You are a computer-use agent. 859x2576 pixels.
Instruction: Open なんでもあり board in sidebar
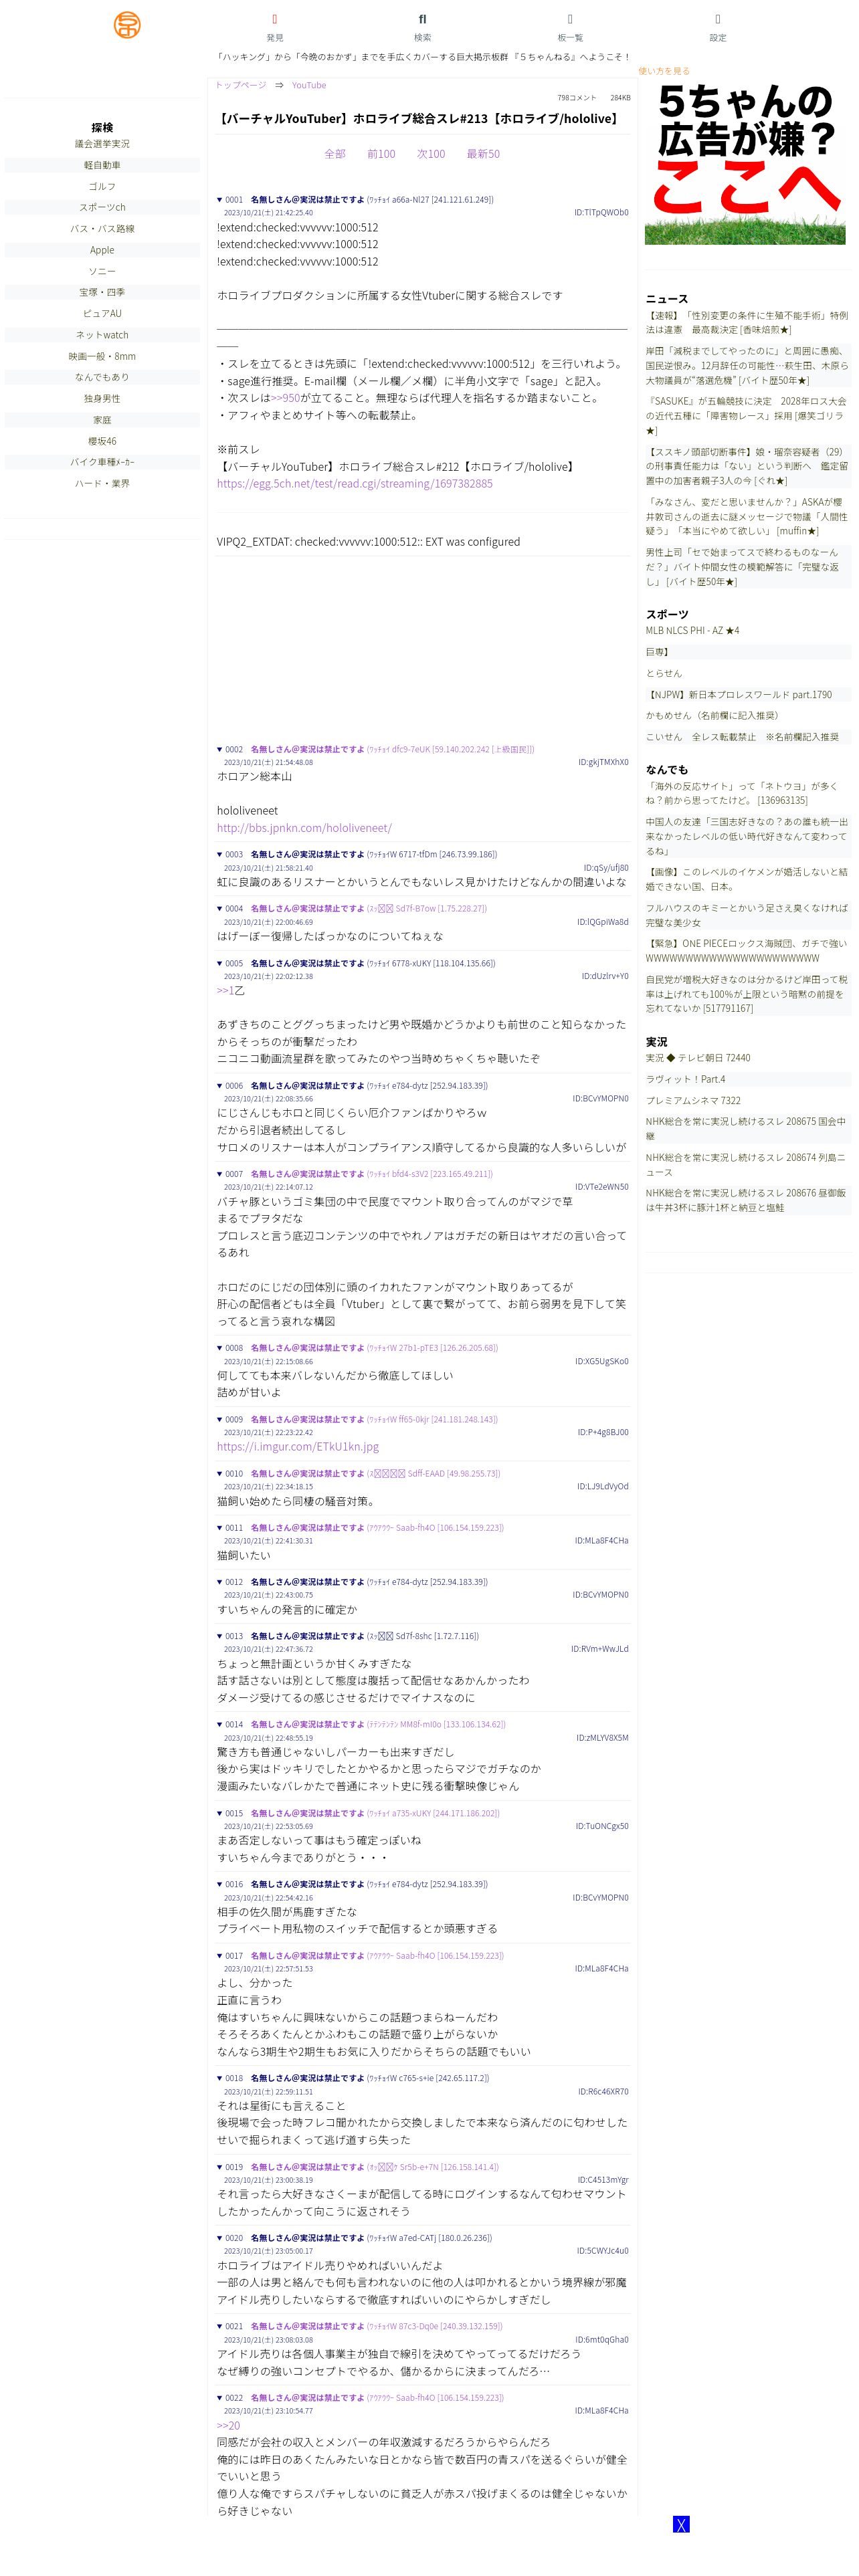(102, 377)
